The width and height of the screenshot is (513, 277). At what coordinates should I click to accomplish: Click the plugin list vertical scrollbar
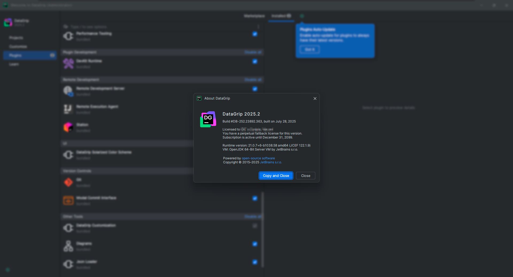pos(262,229)
